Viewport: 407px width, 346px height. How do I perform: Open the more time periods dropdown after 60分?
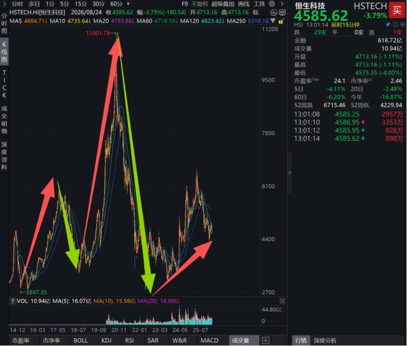128,4
